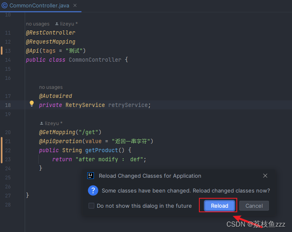The width and height of the screenshot is (292, 232).
Task: Click the return keyword on line 23
Action: 62,159
